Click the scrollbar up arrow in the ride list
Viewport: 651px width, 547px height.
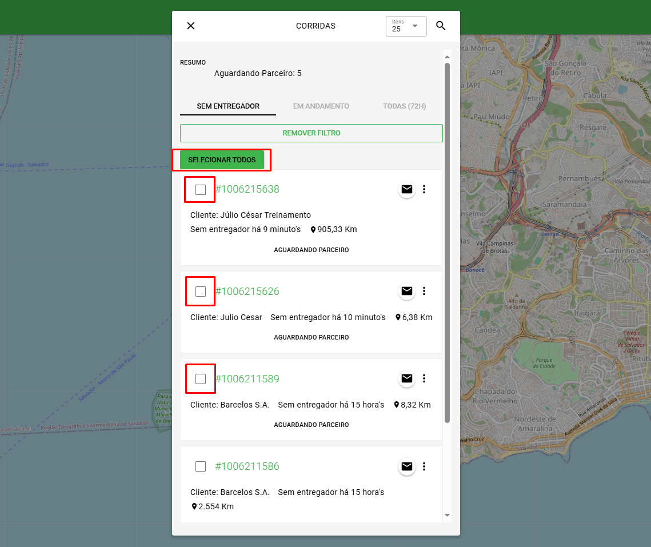coord(447,57)
